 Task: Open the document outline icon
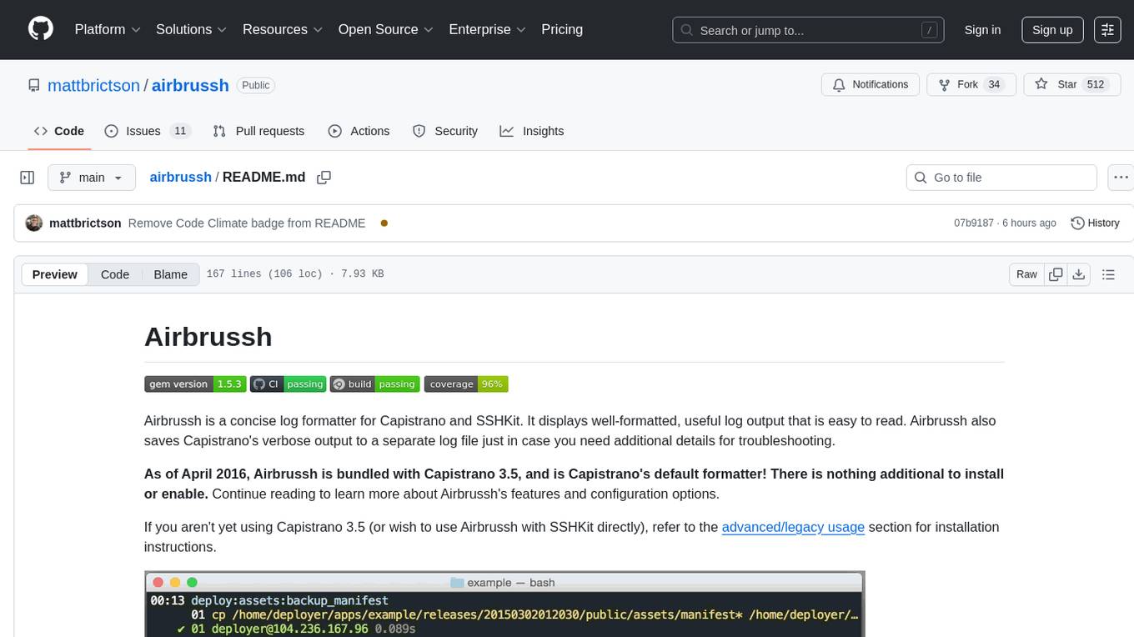tap(1108, 274)
